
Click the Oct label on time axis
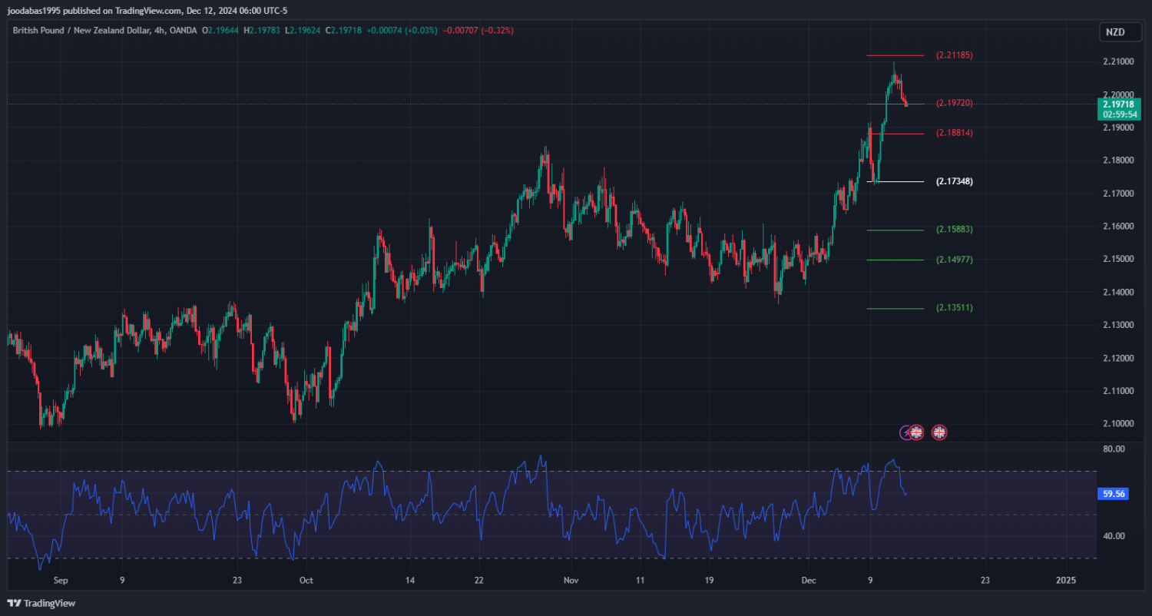(306, 580)
